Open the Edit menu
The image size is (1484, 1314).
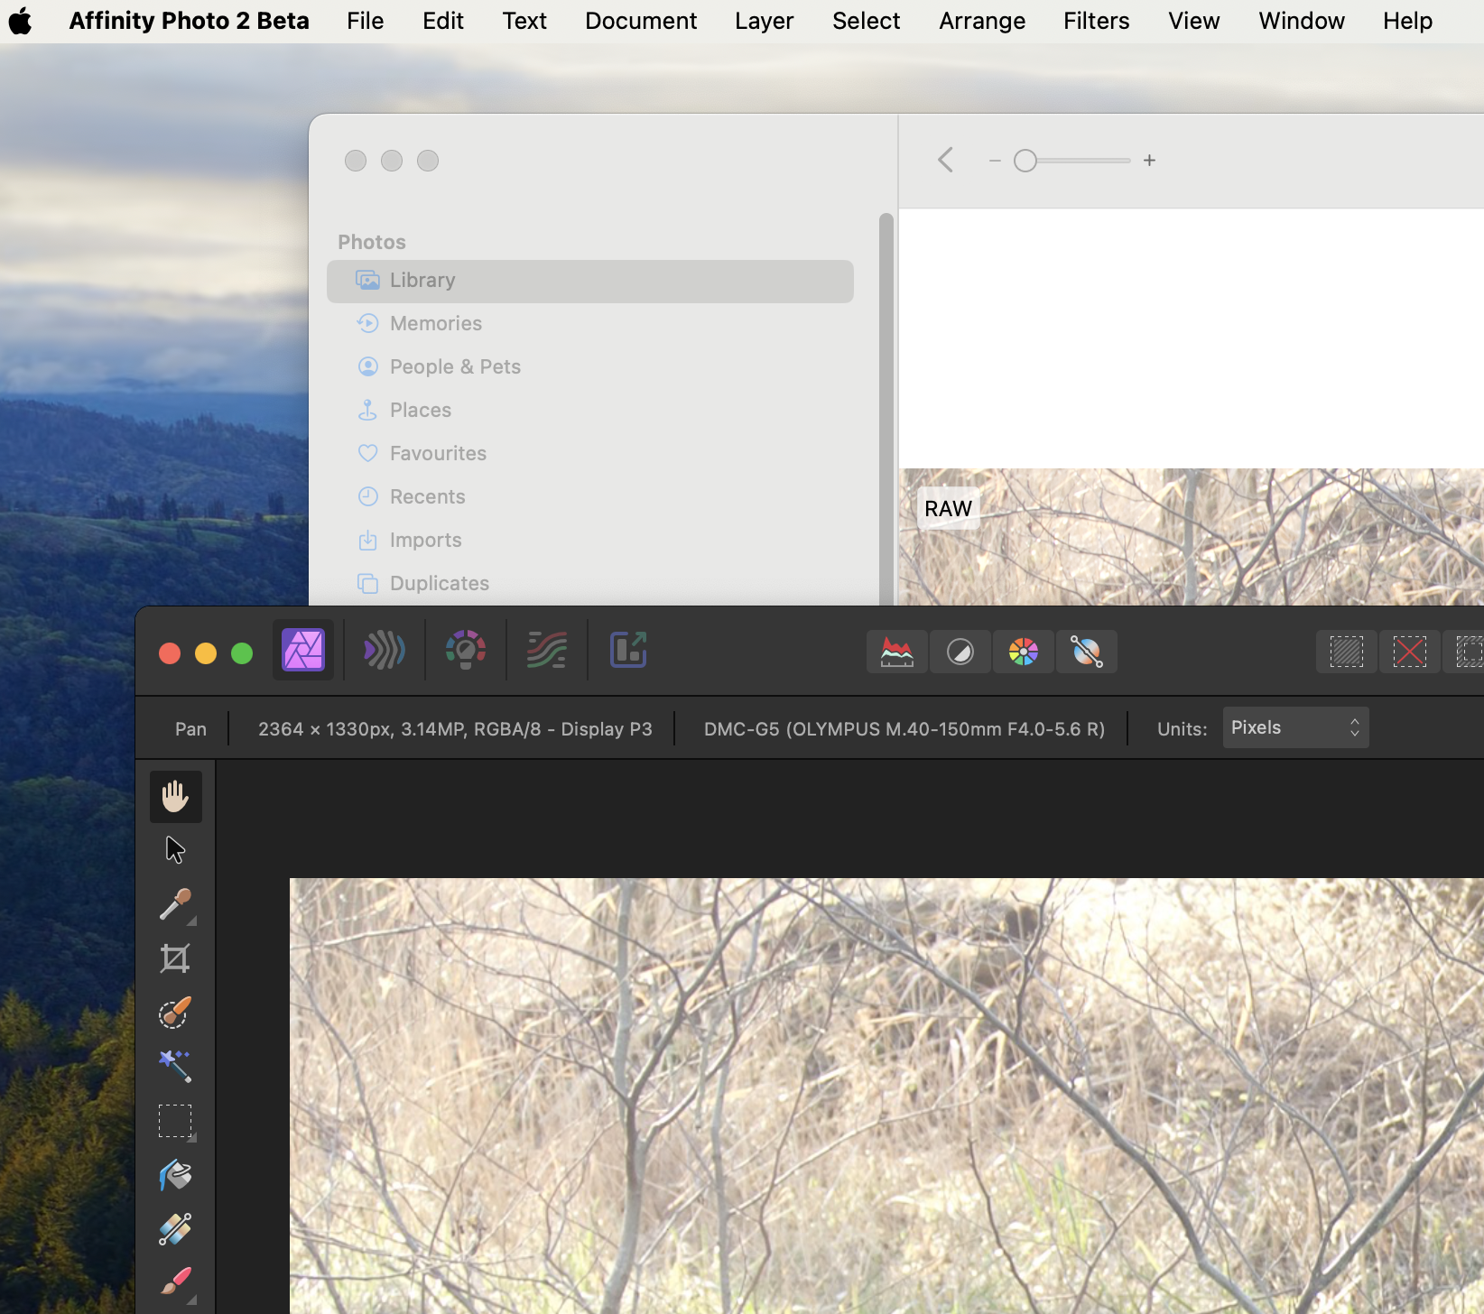(x=443, y=21)
